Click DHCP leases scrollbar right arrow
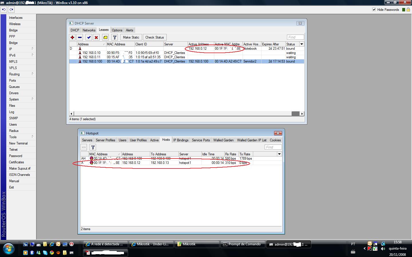 302,114
